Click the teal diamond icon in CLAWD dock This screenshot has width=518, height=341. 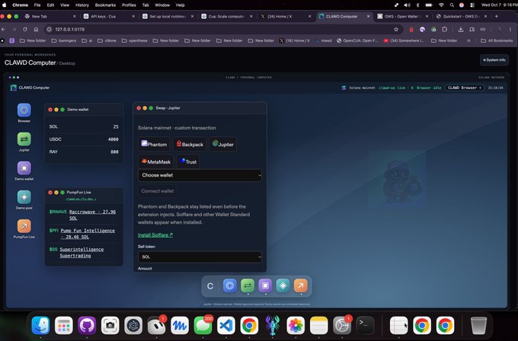click(283, 285)
